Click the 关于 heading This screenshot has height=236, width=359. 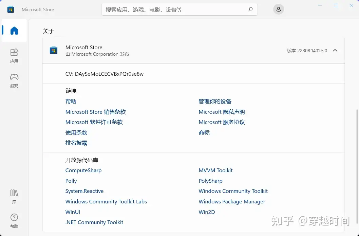pyautogui.click(x=48, y=31)
